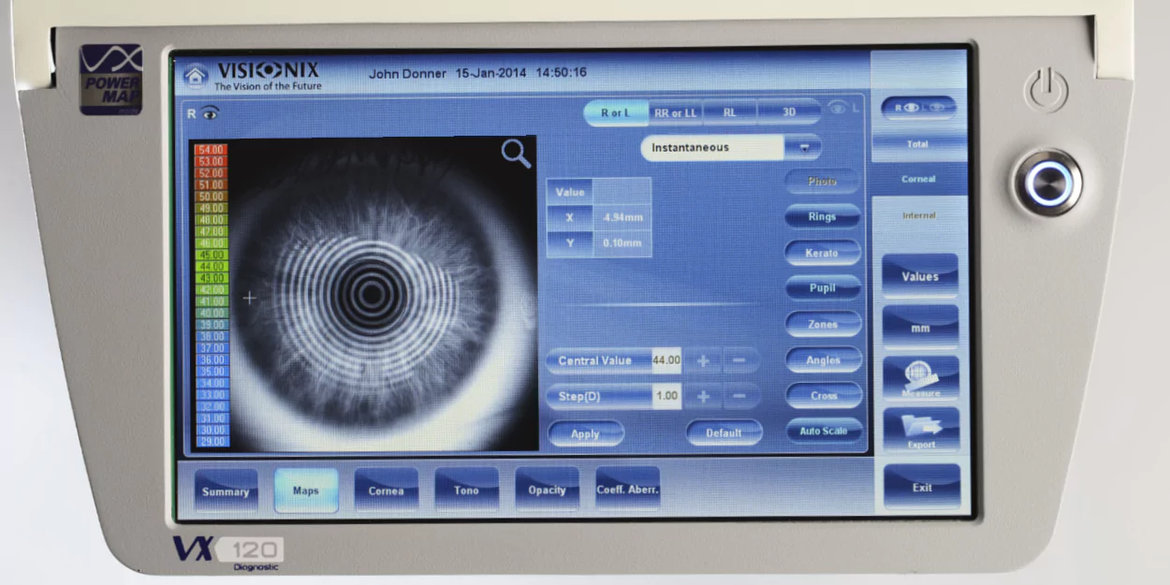The image size is (1170, 585).
Task: Click the 54.00 red color scale swatch
Action: click(x=210, y=150)
